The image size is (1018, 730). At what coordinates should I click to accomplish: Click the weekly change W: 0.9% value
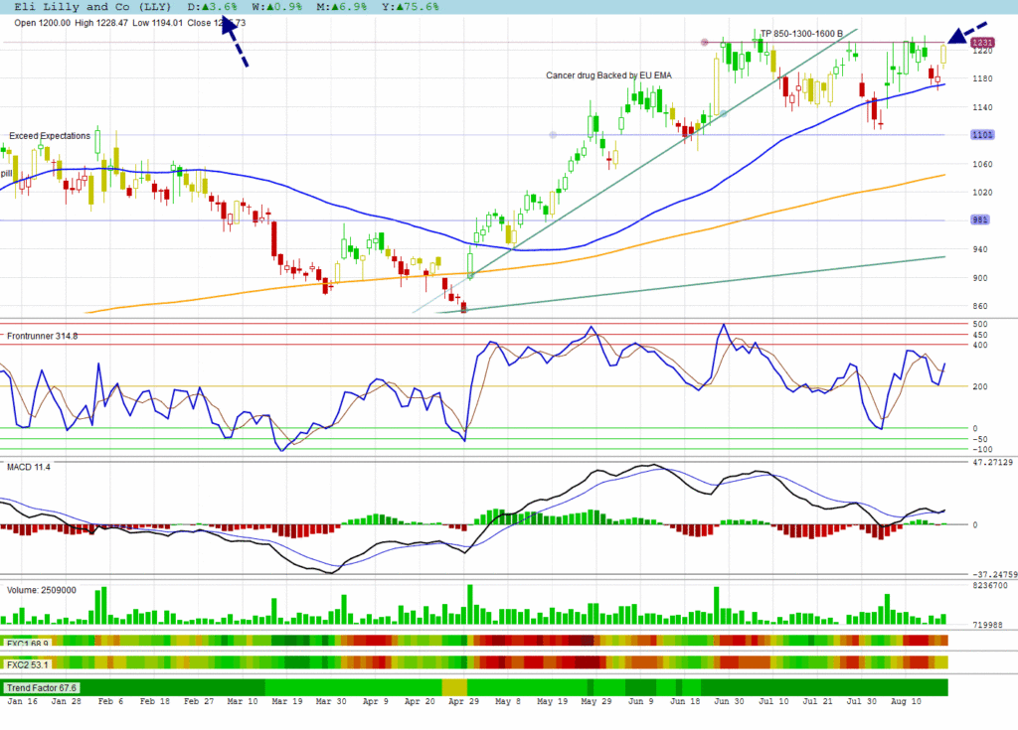coord(277,7)
